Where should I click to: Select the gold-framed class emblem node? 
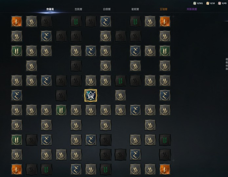91,95
